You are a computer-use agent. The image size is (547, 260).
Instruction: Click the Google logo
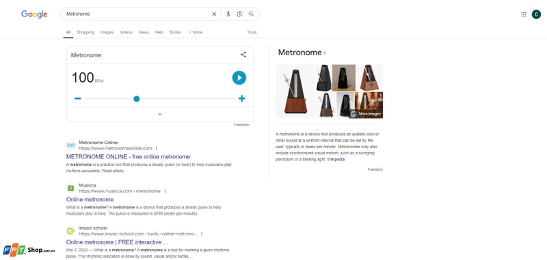[34, 14]
